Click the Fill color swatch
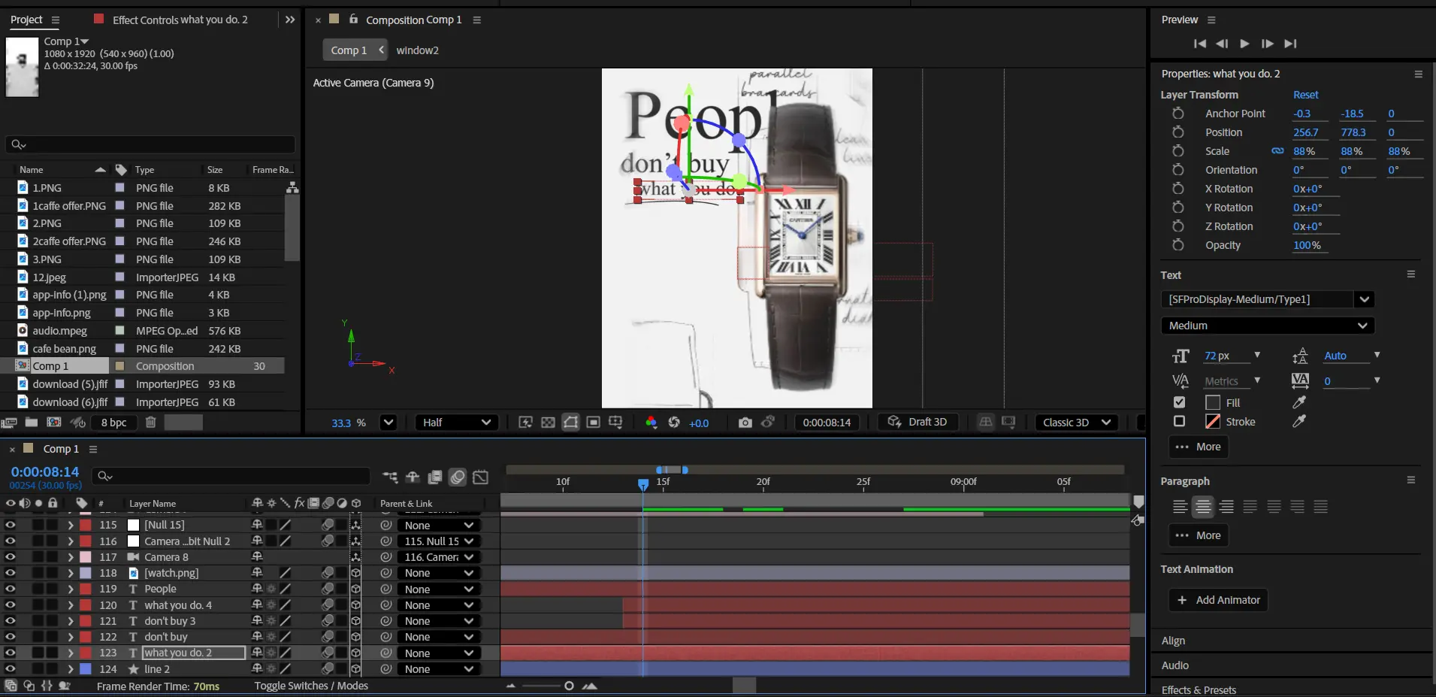The width and height of the screenshot is (1436, 697). 1213,402
